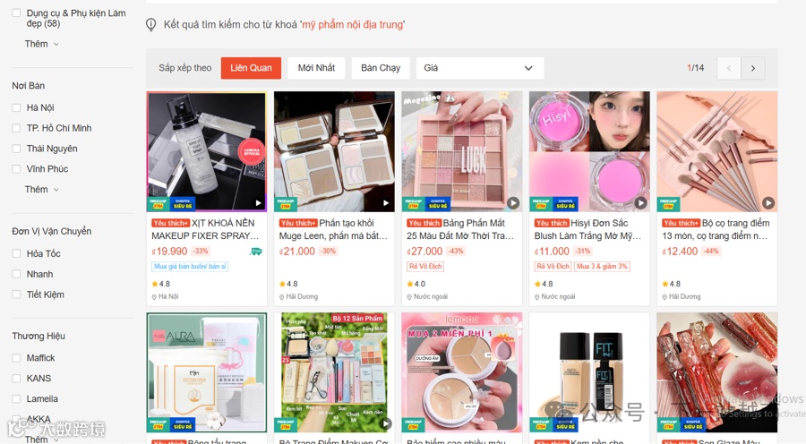This screenshot has height=444, width=806.
Task: Click the Liên Quan sort button
Action: click(x=251, y=68)
